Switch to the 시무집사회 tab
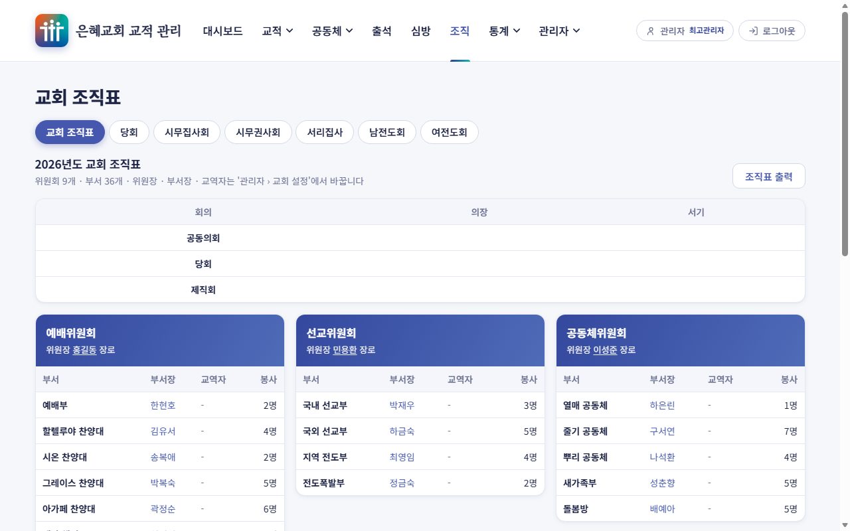 (x=187, y=132)
